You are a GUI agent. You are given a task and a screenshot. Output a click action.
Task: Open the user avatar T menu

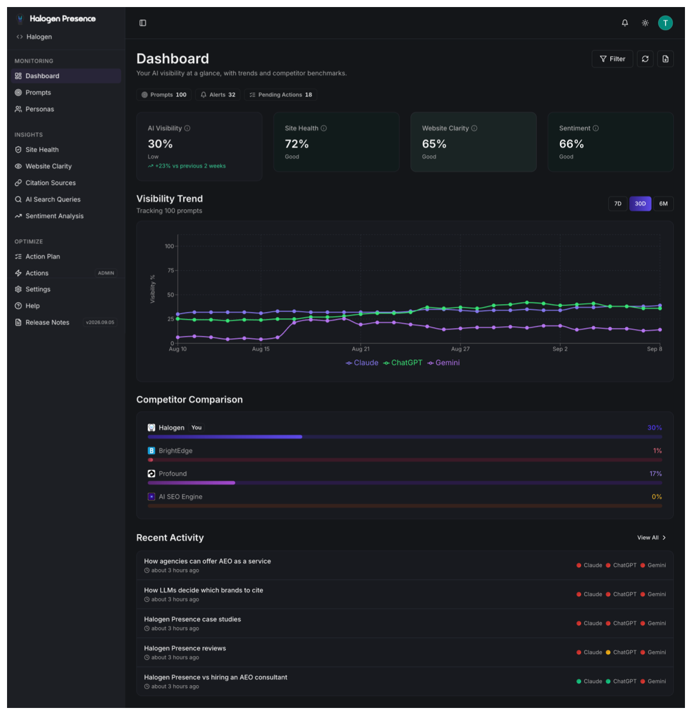coord(665,23)
